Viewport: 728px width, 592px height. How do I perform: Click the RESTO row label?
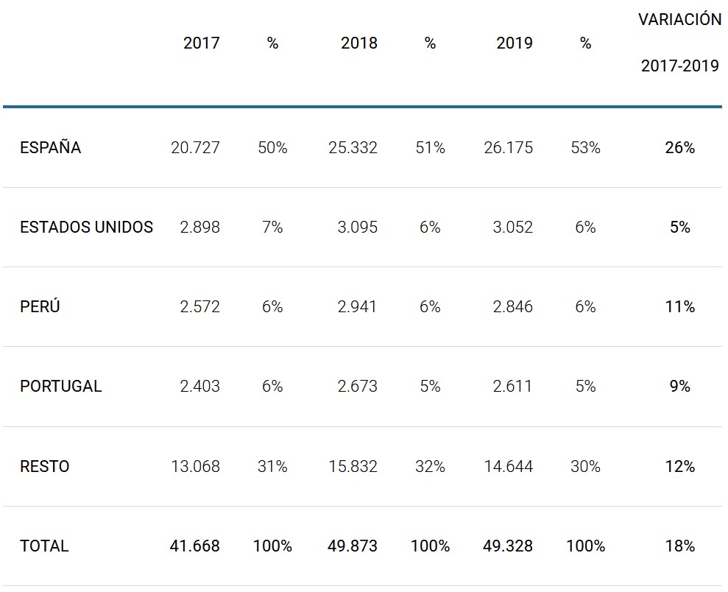(44, 467)
